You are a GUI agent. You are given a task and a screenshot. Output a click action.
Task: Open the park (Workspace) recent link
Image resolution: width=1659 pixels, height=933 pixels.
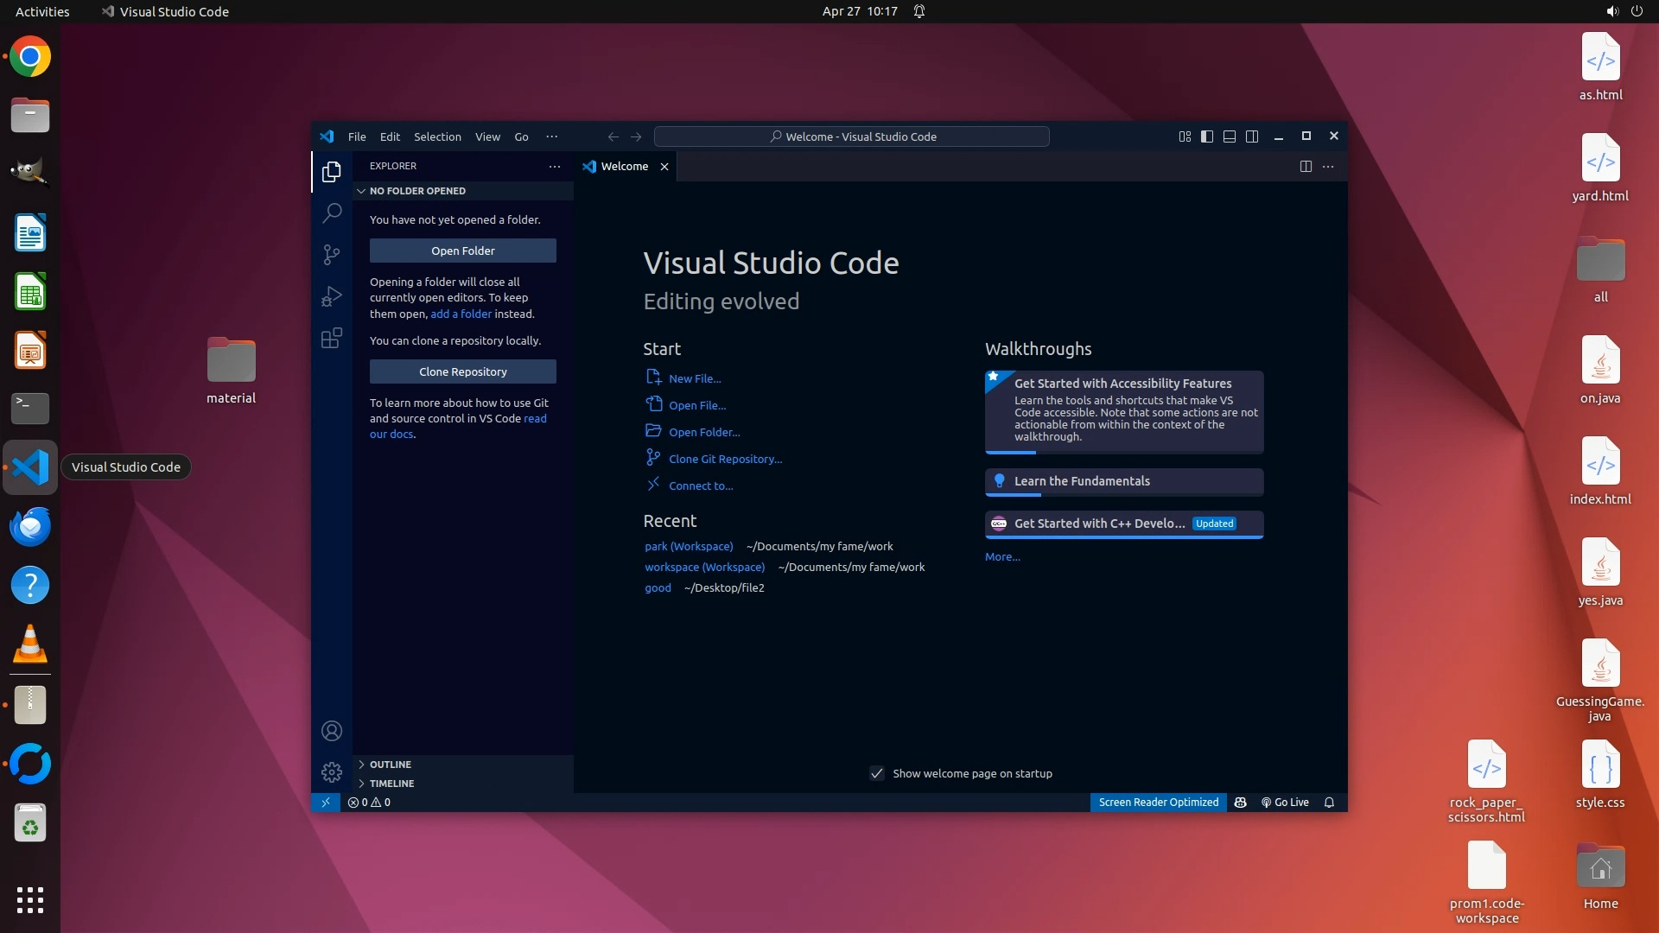[689, 546]
